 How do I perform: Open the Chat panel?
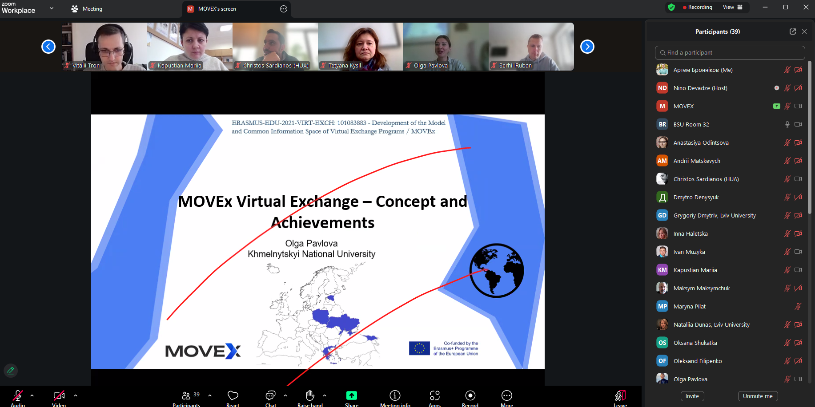pos(270,395)
